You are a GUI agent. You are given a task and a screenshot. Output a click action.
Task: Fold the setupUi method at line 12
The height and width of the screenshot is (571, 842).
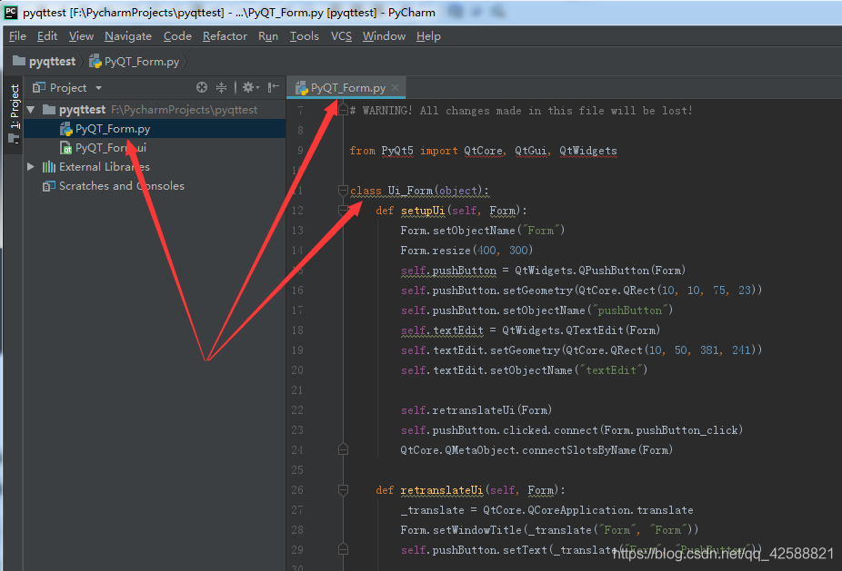tap(343, 211)
